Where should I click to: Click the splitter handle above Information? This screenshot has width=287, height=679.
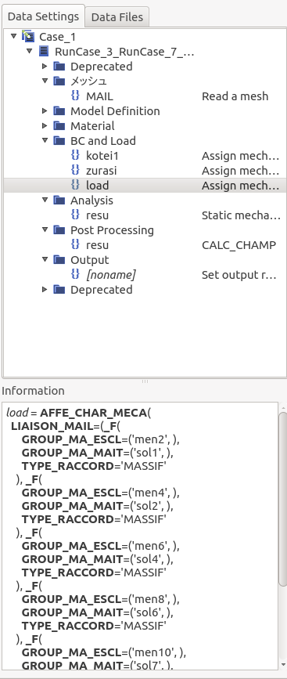point(145,381)
